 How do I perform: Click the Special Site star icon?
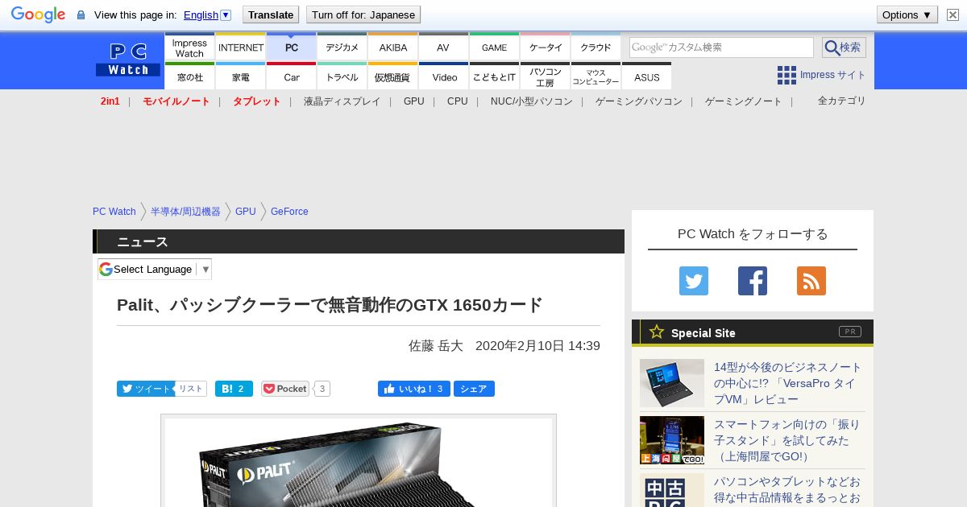coord(657,332)
